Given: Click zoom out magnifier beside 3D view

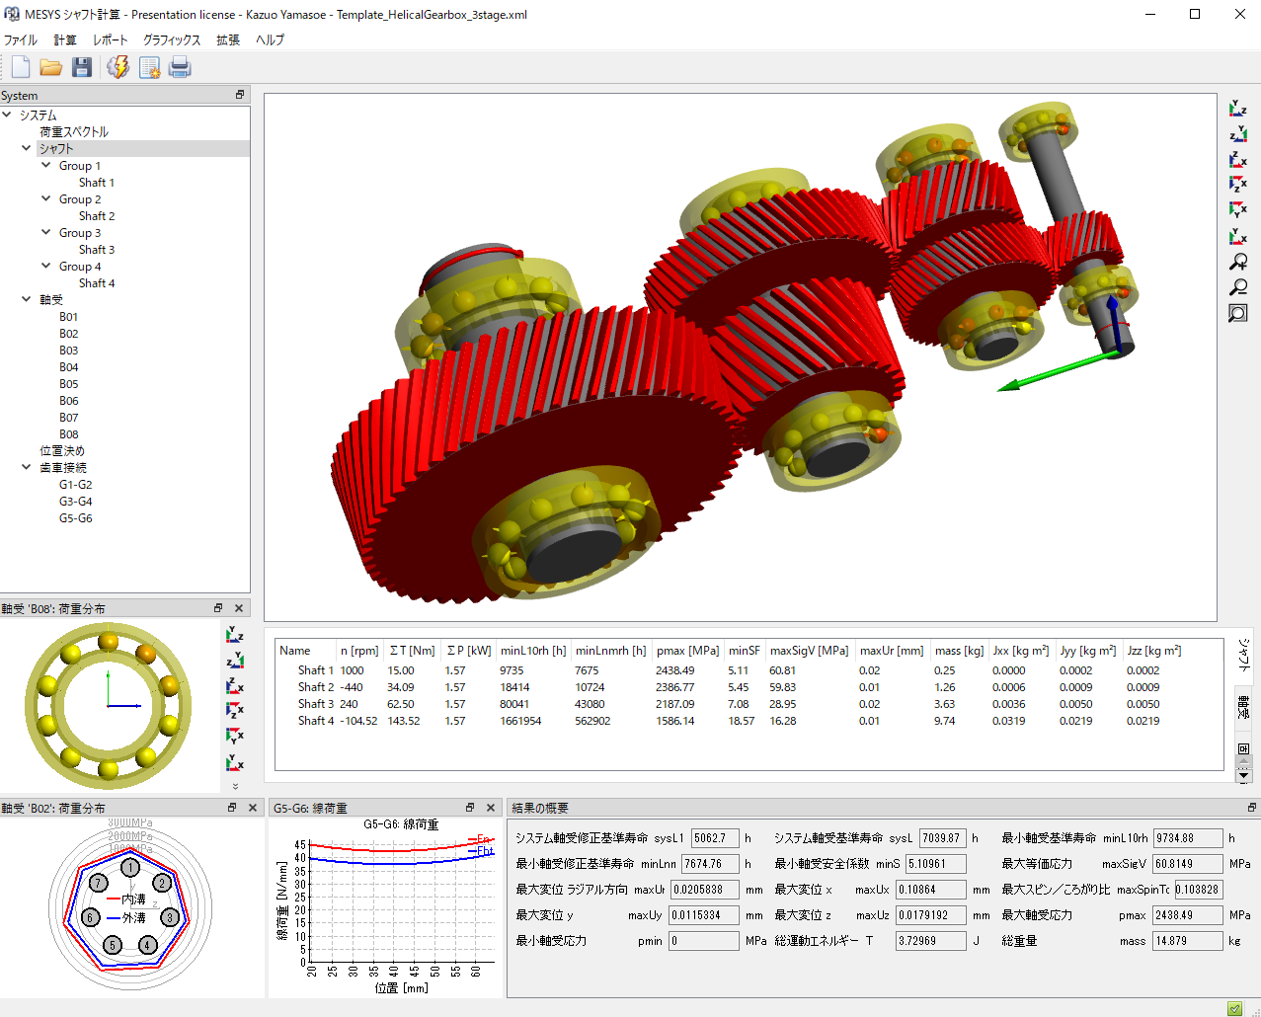Looking at the screenshot, I should click(1237, 288).
